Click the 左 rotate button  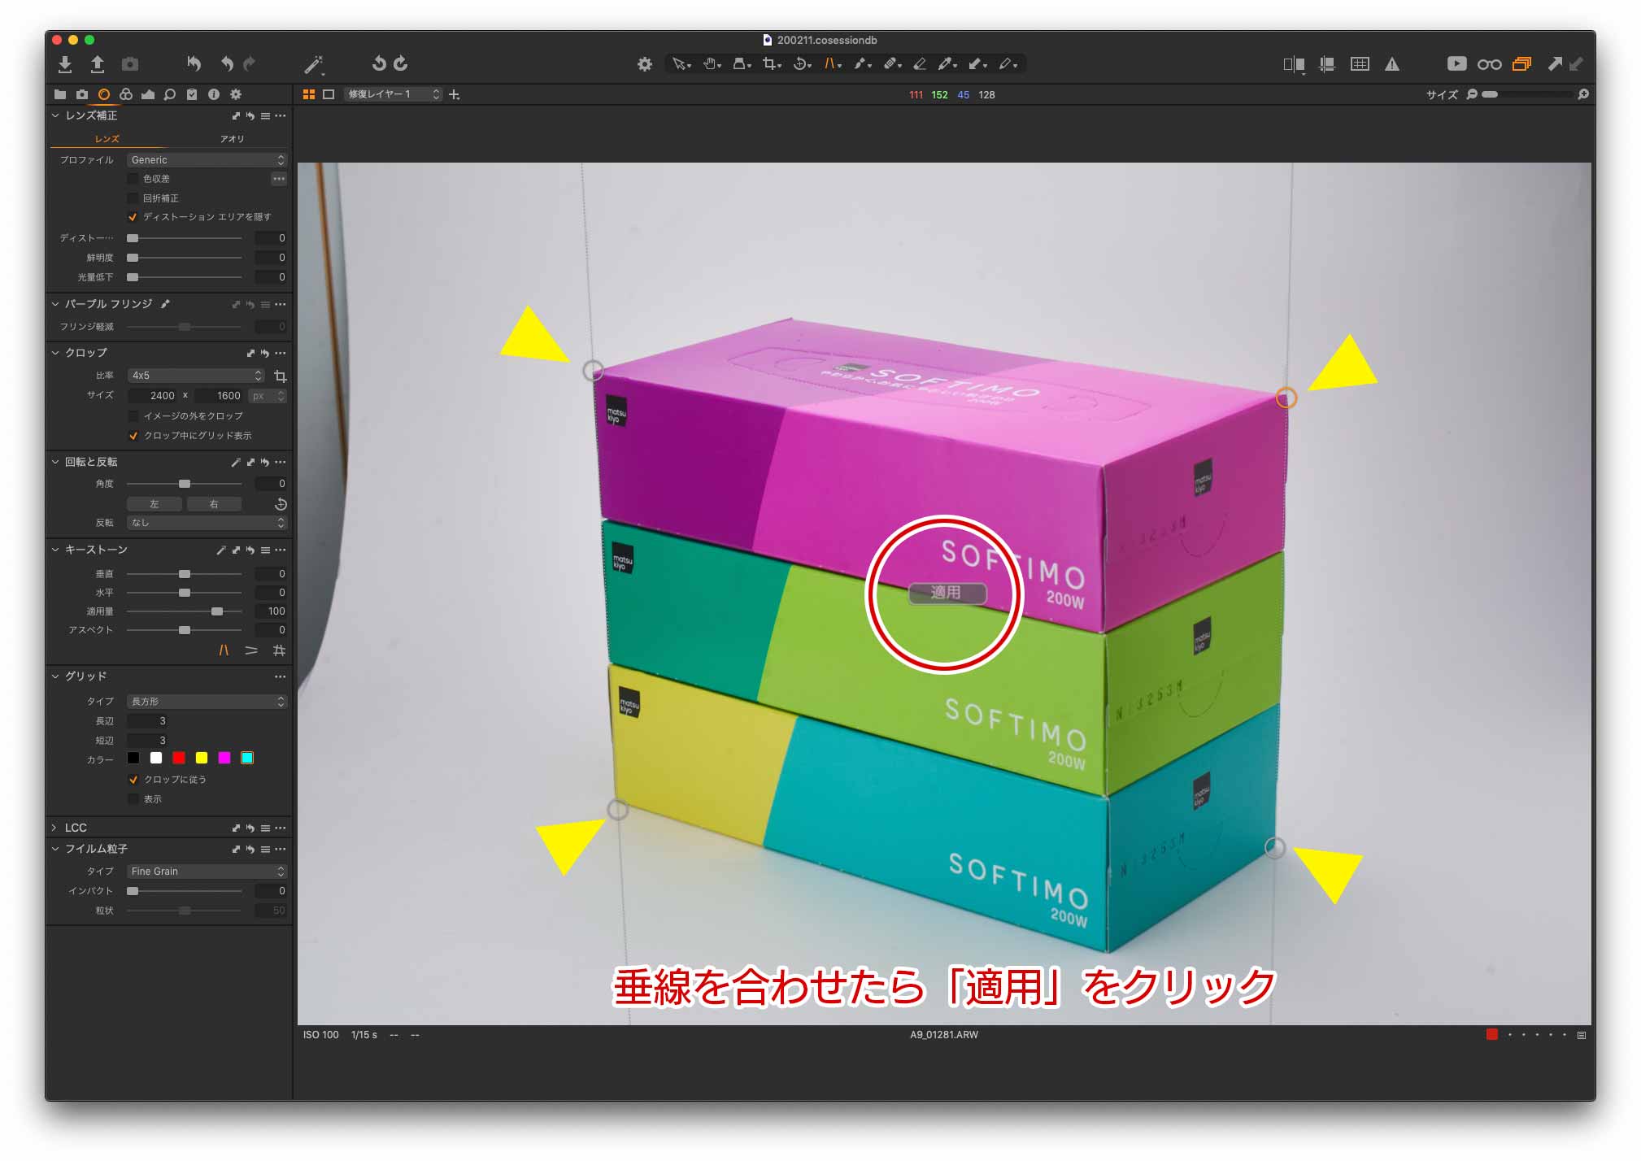click(155, 504)
